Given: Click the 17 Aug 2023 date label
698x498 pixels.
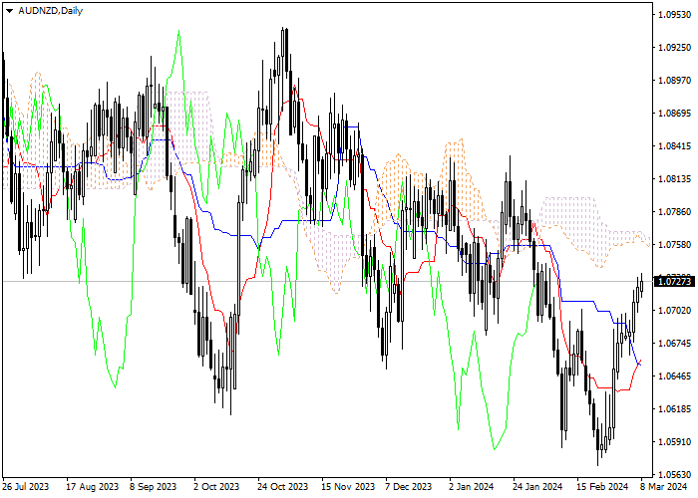Looking at the screenshot, I should [92, 486].
